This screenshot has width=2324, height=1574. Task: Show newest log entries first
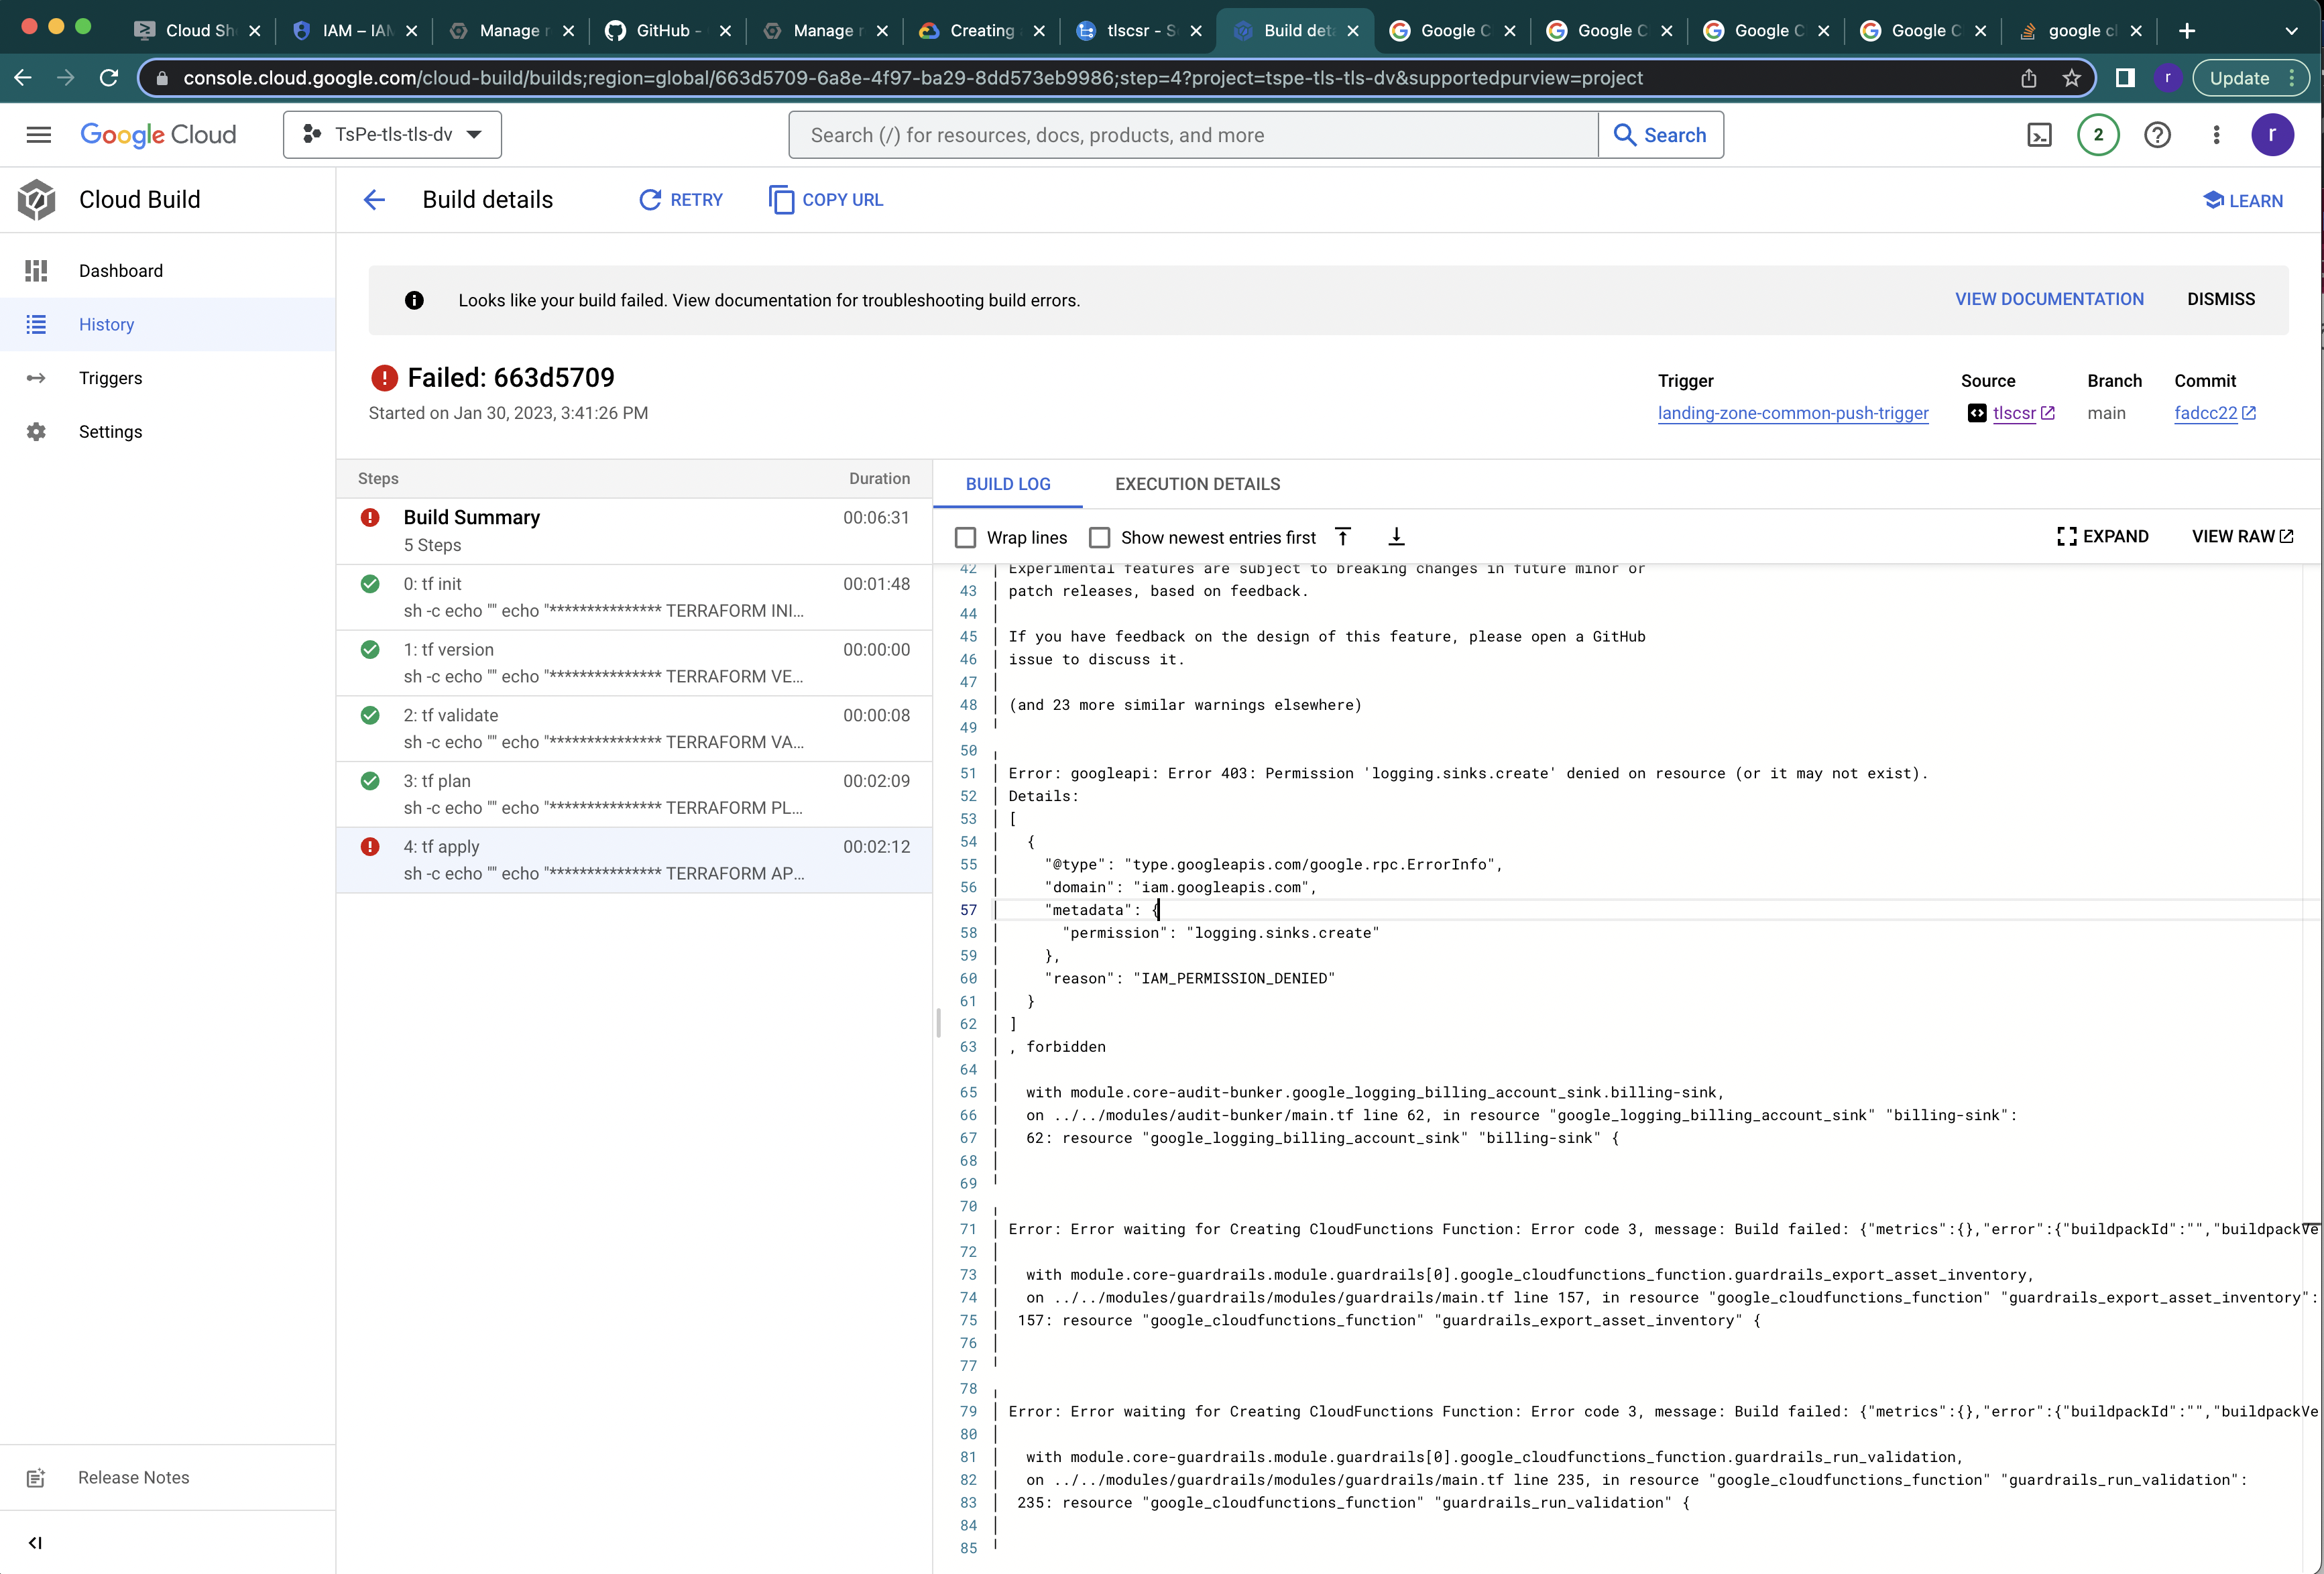tap(1099, 537)
